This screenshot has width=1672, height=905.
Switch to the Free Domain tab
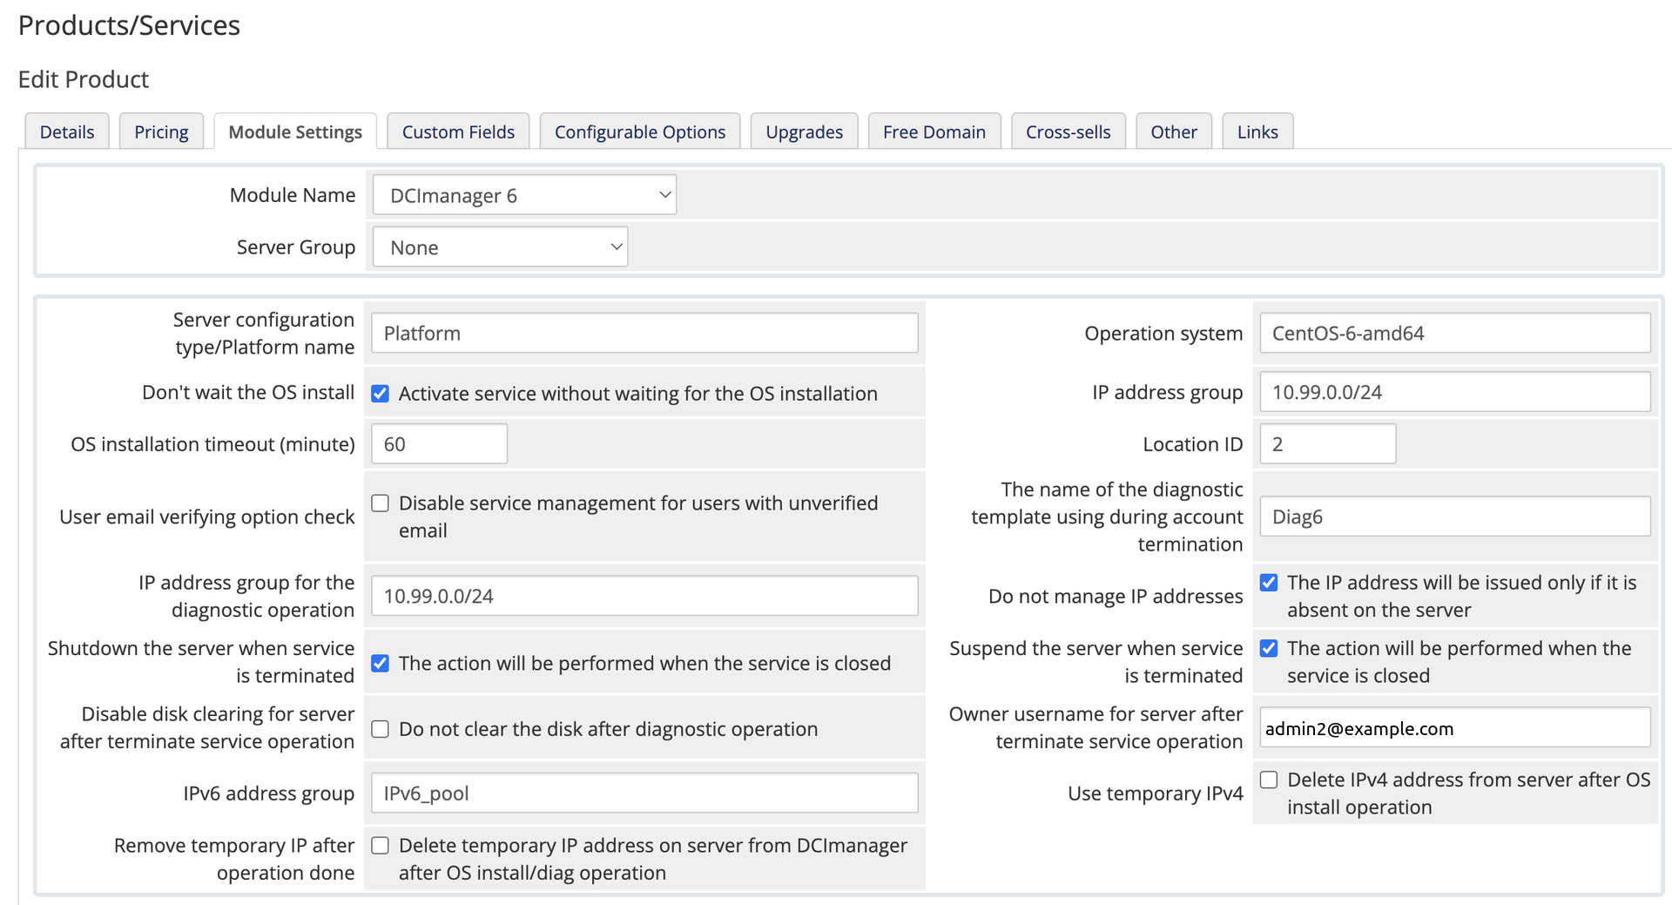coord(934,132)
